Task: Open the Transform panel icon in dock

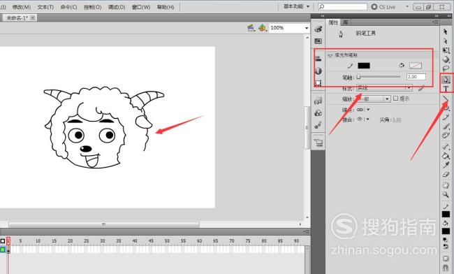Action: point(318,83)
